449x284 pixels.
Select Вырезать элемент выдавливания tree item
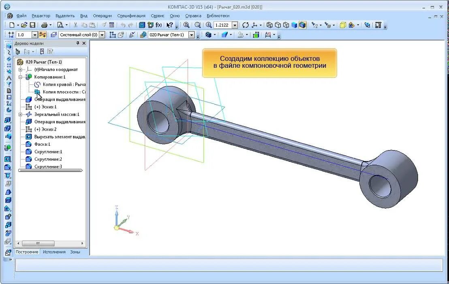pos(60,137)
